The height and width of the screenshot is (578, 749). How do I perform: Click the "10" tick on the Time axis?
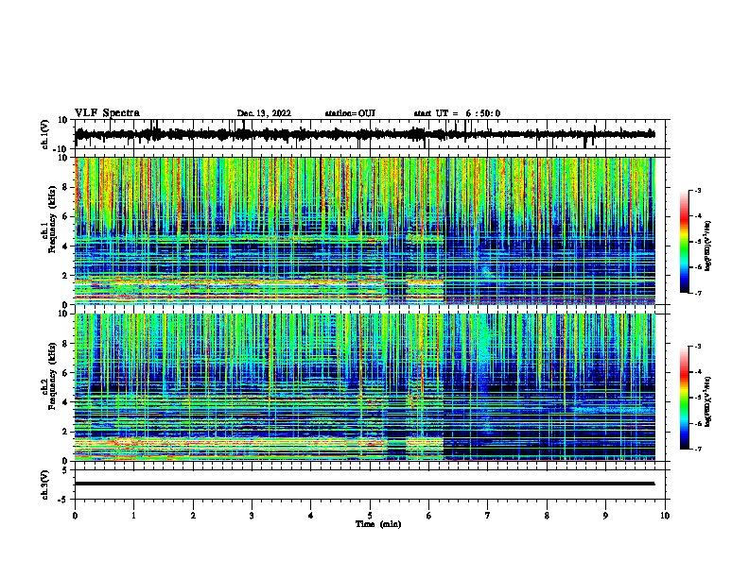tap(665, 516)
